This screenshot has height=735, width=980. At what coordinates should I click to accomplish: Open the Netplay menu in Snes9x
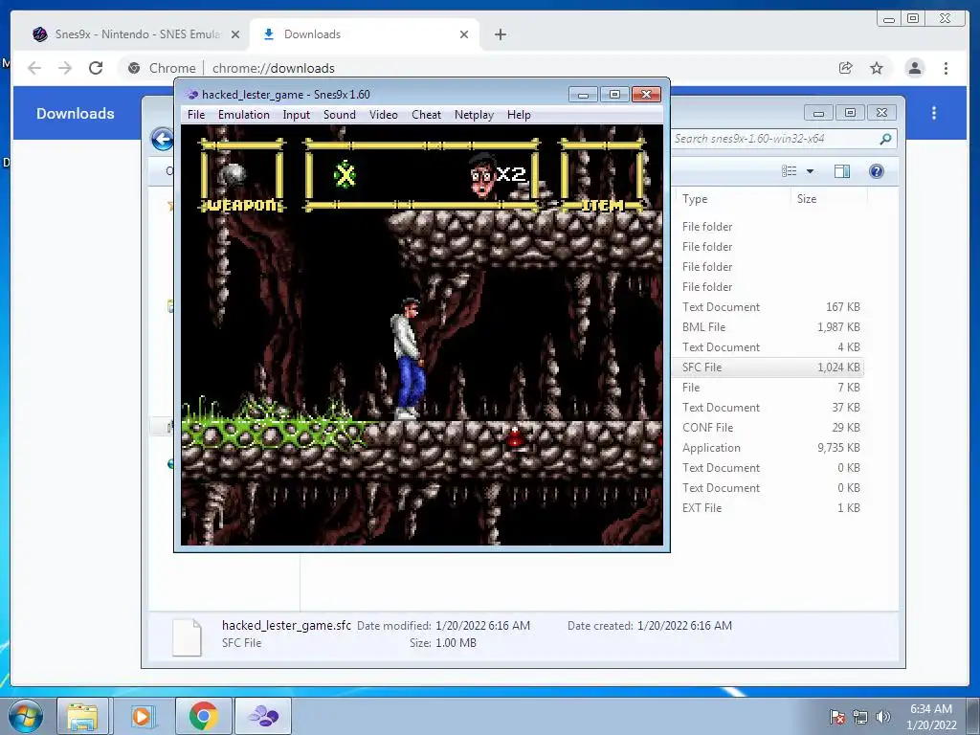pyautogui.click(x=474, y=115)
